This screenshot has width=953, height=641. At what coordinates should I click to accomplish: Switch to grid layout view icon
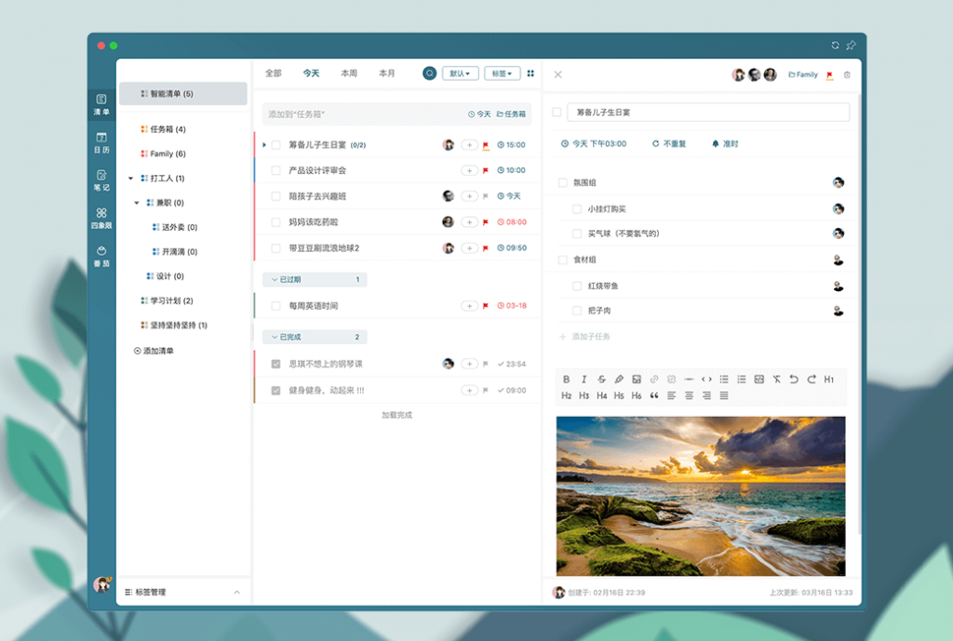click(x=530, y=73)
